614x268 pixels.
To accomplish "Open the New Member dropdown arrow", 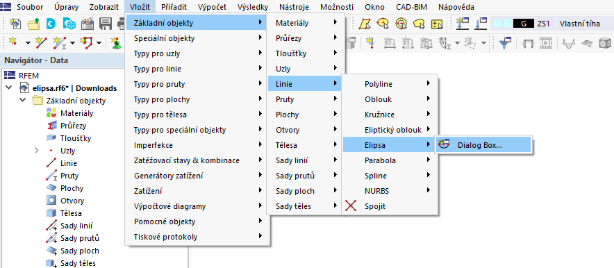I will coord(73,42).
